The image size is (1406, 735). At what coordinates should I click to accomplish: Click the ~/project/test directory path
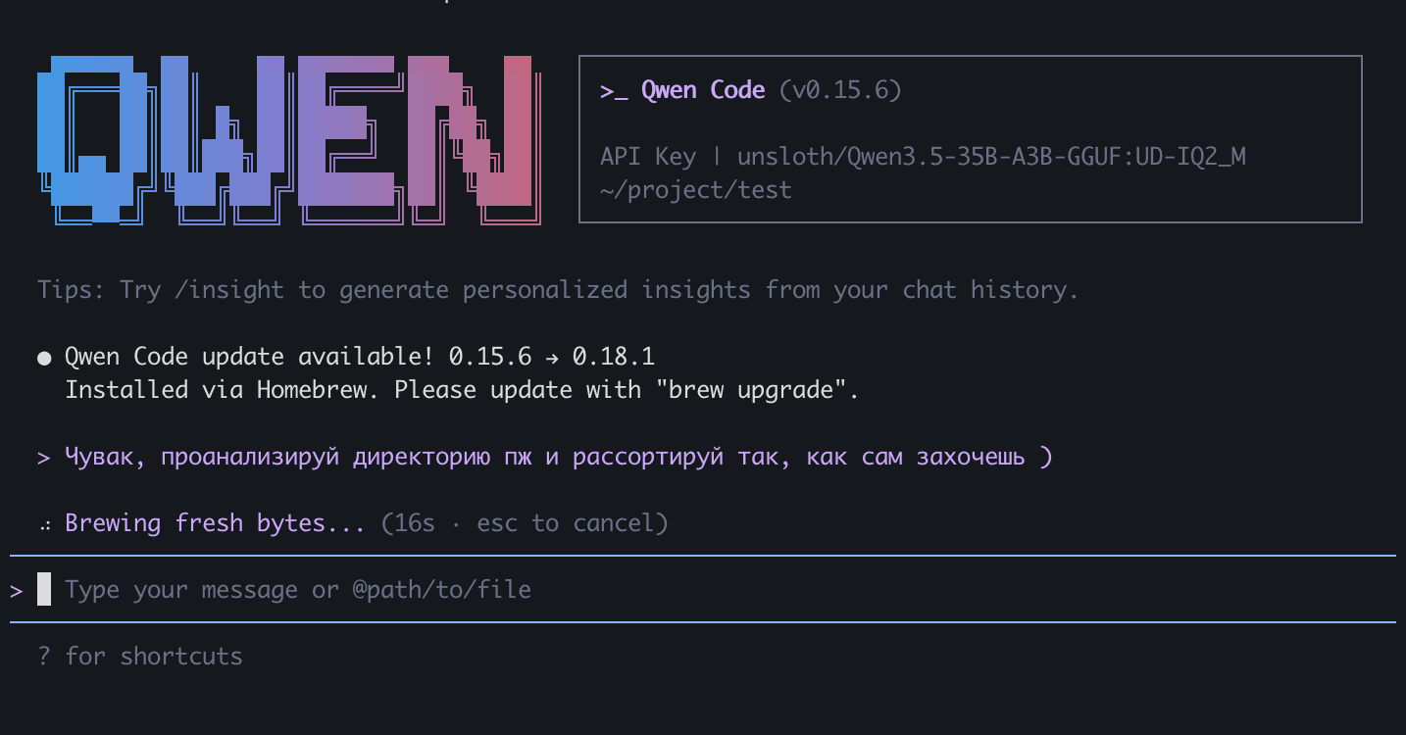pyautogui.click(x=695, y=190)
